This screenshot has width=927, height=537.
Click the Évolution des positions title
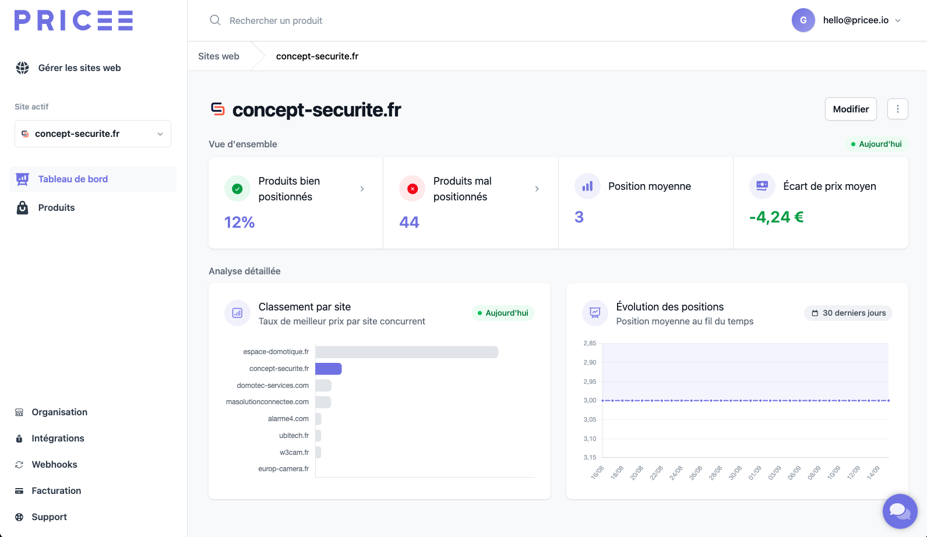coord(670,307)
